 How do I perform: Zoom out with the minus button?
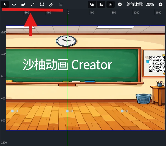[120, 4]
